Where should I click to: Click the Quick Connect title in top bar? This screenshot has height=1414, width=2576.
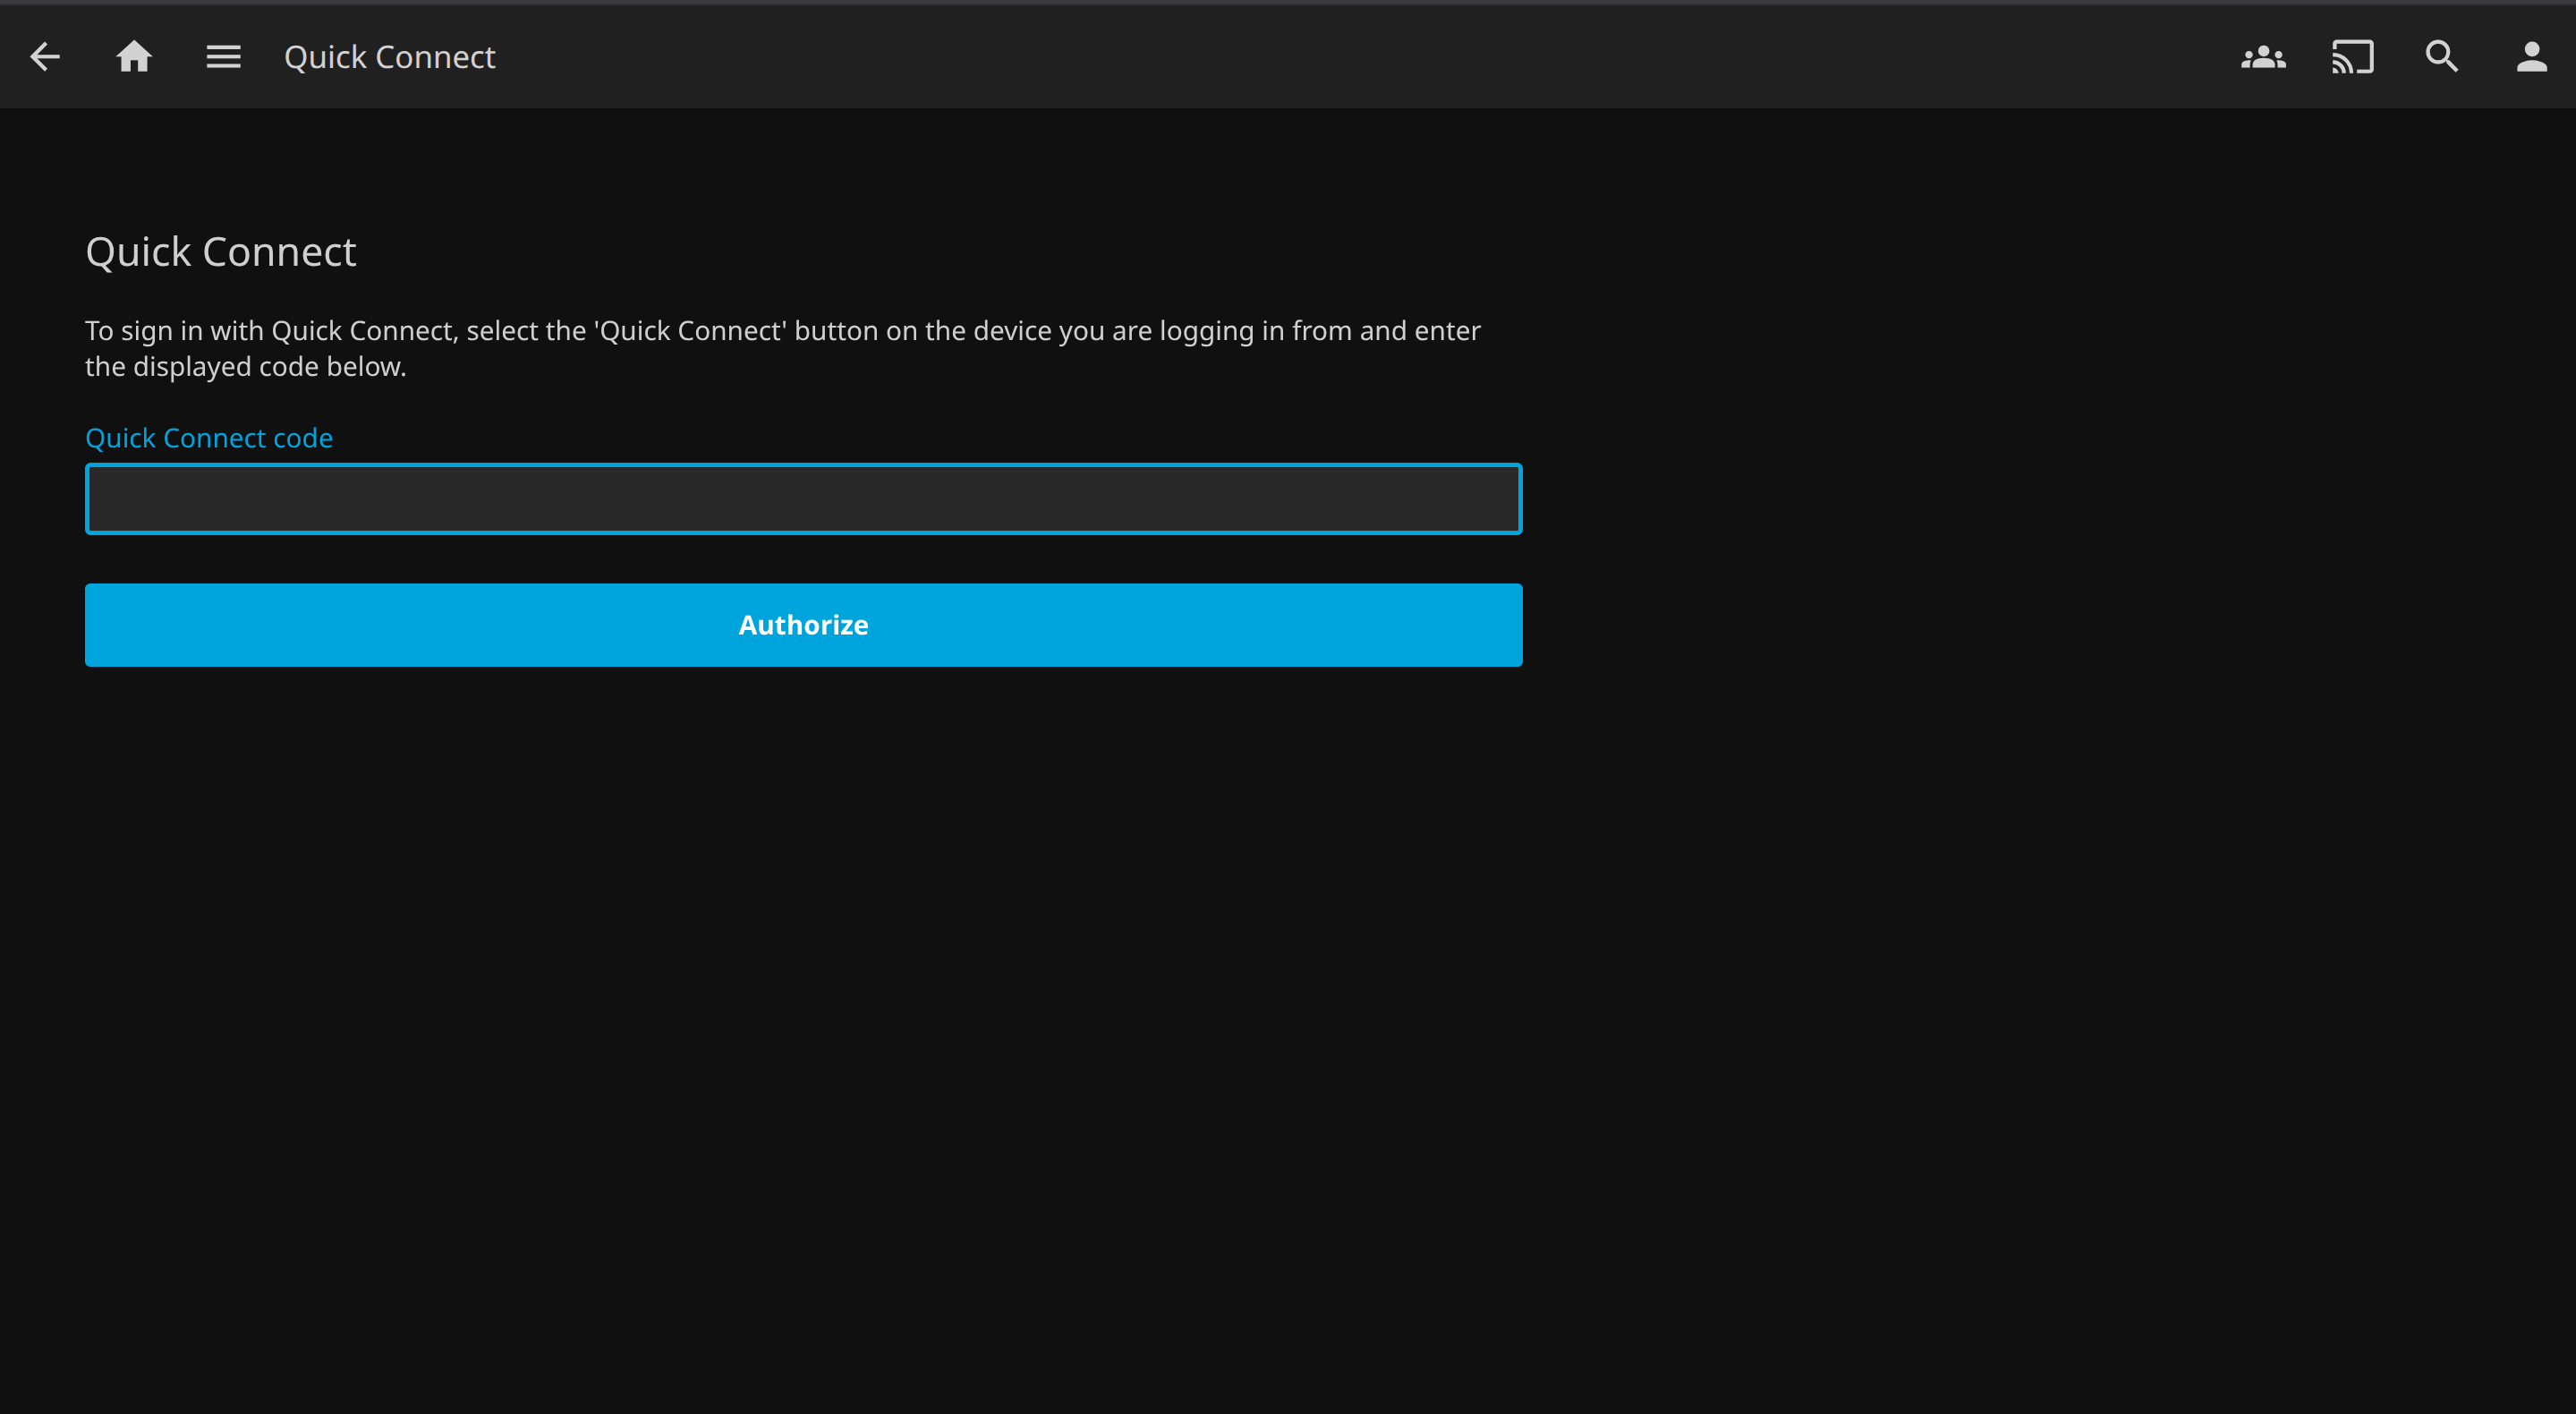click(x=389, y=57)
